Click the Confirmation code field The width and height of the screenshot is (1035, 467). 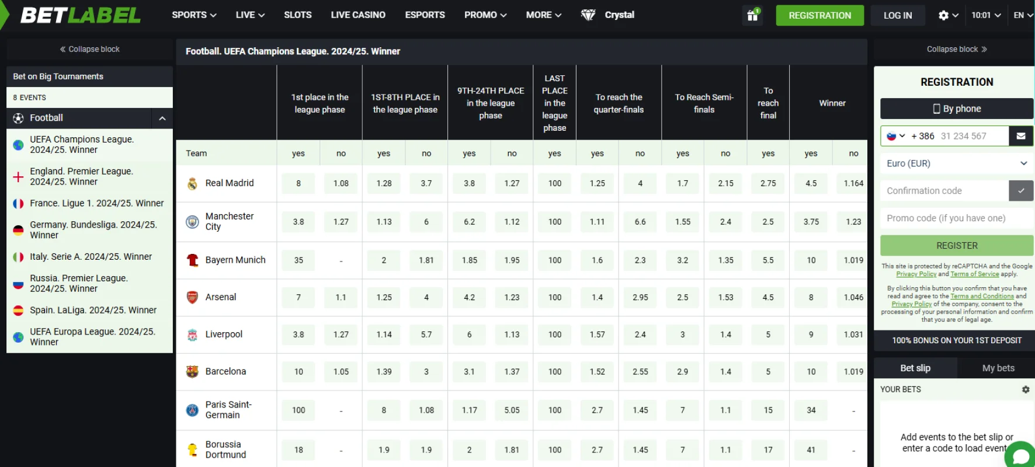tap(944, 191)
